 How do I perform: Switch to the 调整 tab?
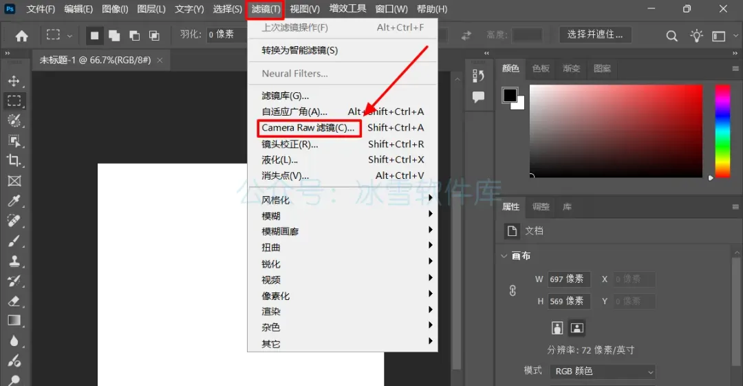(x=541, y=206)
